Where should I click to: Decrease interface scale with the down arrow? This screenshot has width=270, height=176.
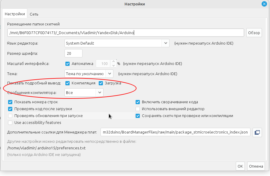113,66
